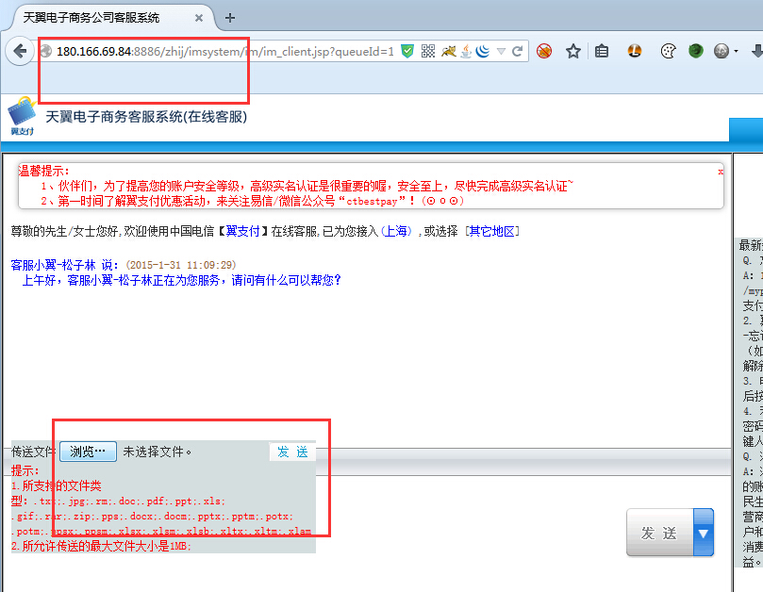Click the large 发送 message send button
Screen dimensions: 763x592
click(x=659, y=533)
